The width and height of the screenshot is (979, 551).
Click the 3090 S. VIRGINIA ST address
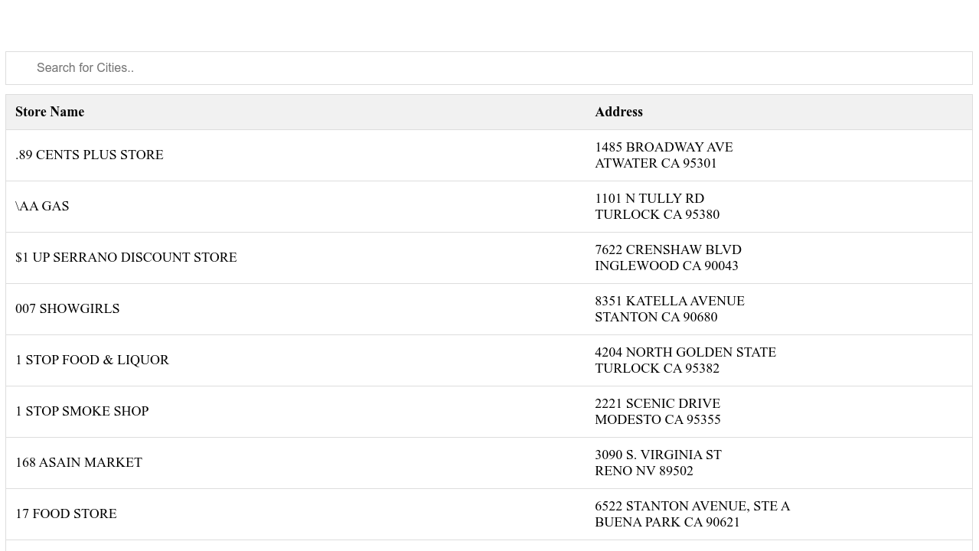point(658,455)
